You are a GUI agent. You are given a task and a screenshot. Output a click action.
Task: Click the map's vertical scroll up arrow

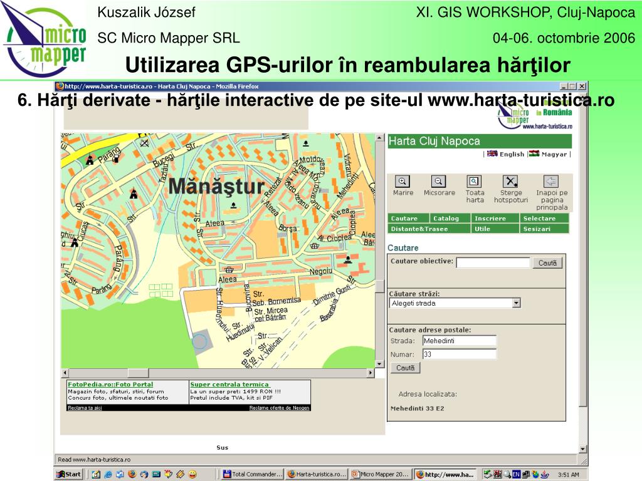[379, 138]
